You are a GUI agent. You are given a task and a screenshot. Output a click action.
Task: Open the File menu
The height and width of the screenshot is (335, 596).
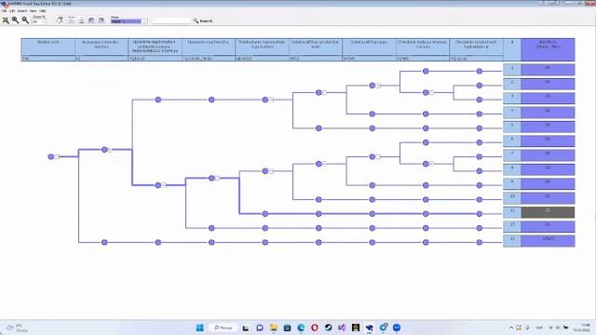point(4,11)
